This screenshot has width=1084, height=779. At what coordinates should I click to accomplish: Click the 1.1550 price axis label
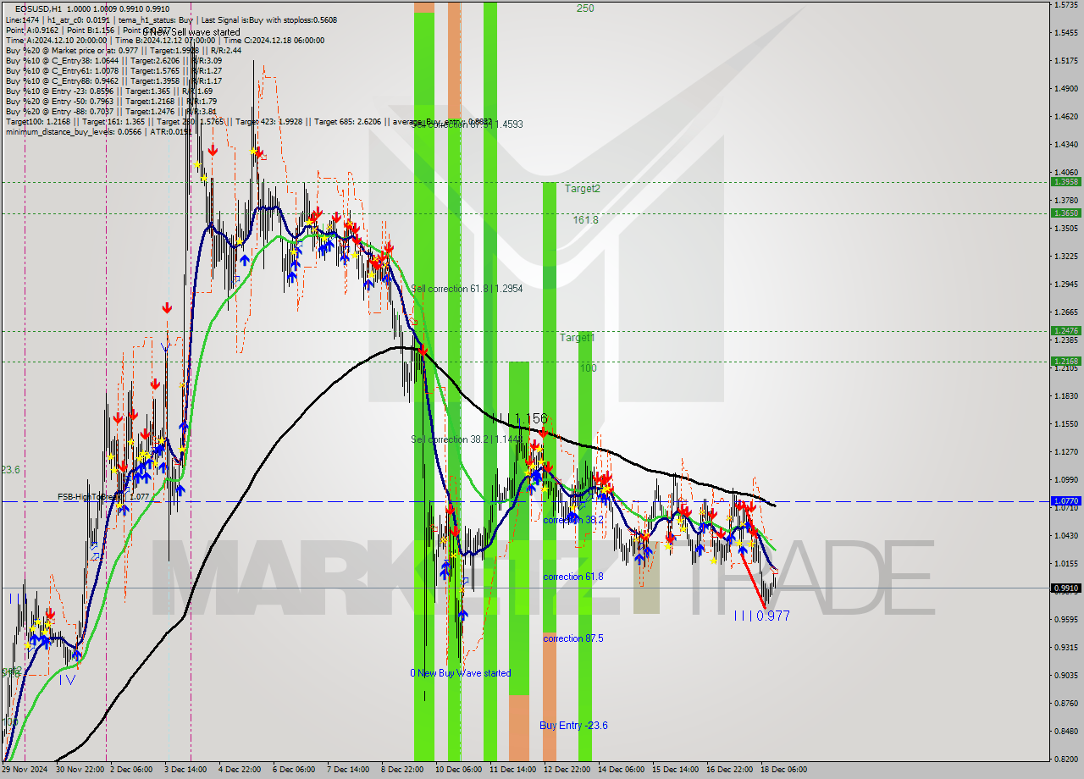[x=1066, y=423]
